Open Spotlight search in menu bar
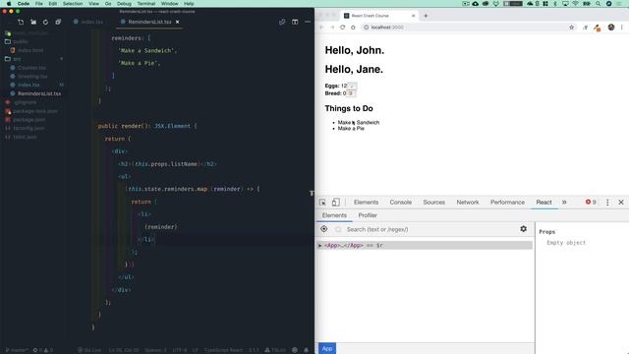Screen dimensions: 629x354 click(599, 4)
